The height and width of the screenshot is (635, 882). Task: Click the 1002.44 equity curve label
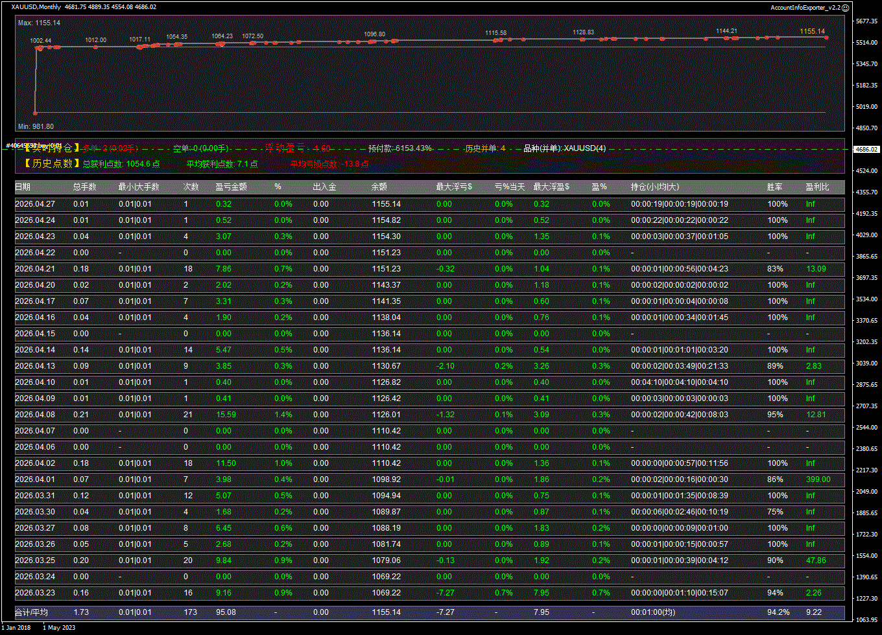click(41, 40)
